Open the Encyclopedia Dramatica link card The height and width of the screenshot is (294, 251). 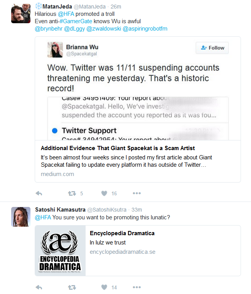click(138, 251)
